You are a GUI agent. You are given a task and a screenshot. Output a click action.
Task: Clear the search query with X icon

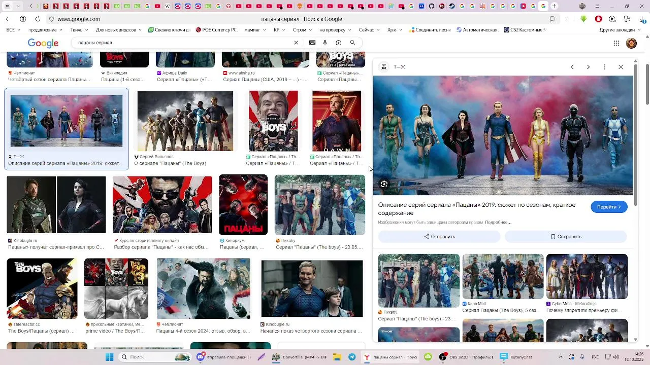click(296, 43)
